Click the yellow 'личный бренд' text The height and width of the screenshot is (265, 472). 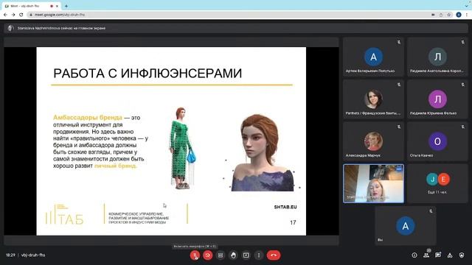point(116,166)
